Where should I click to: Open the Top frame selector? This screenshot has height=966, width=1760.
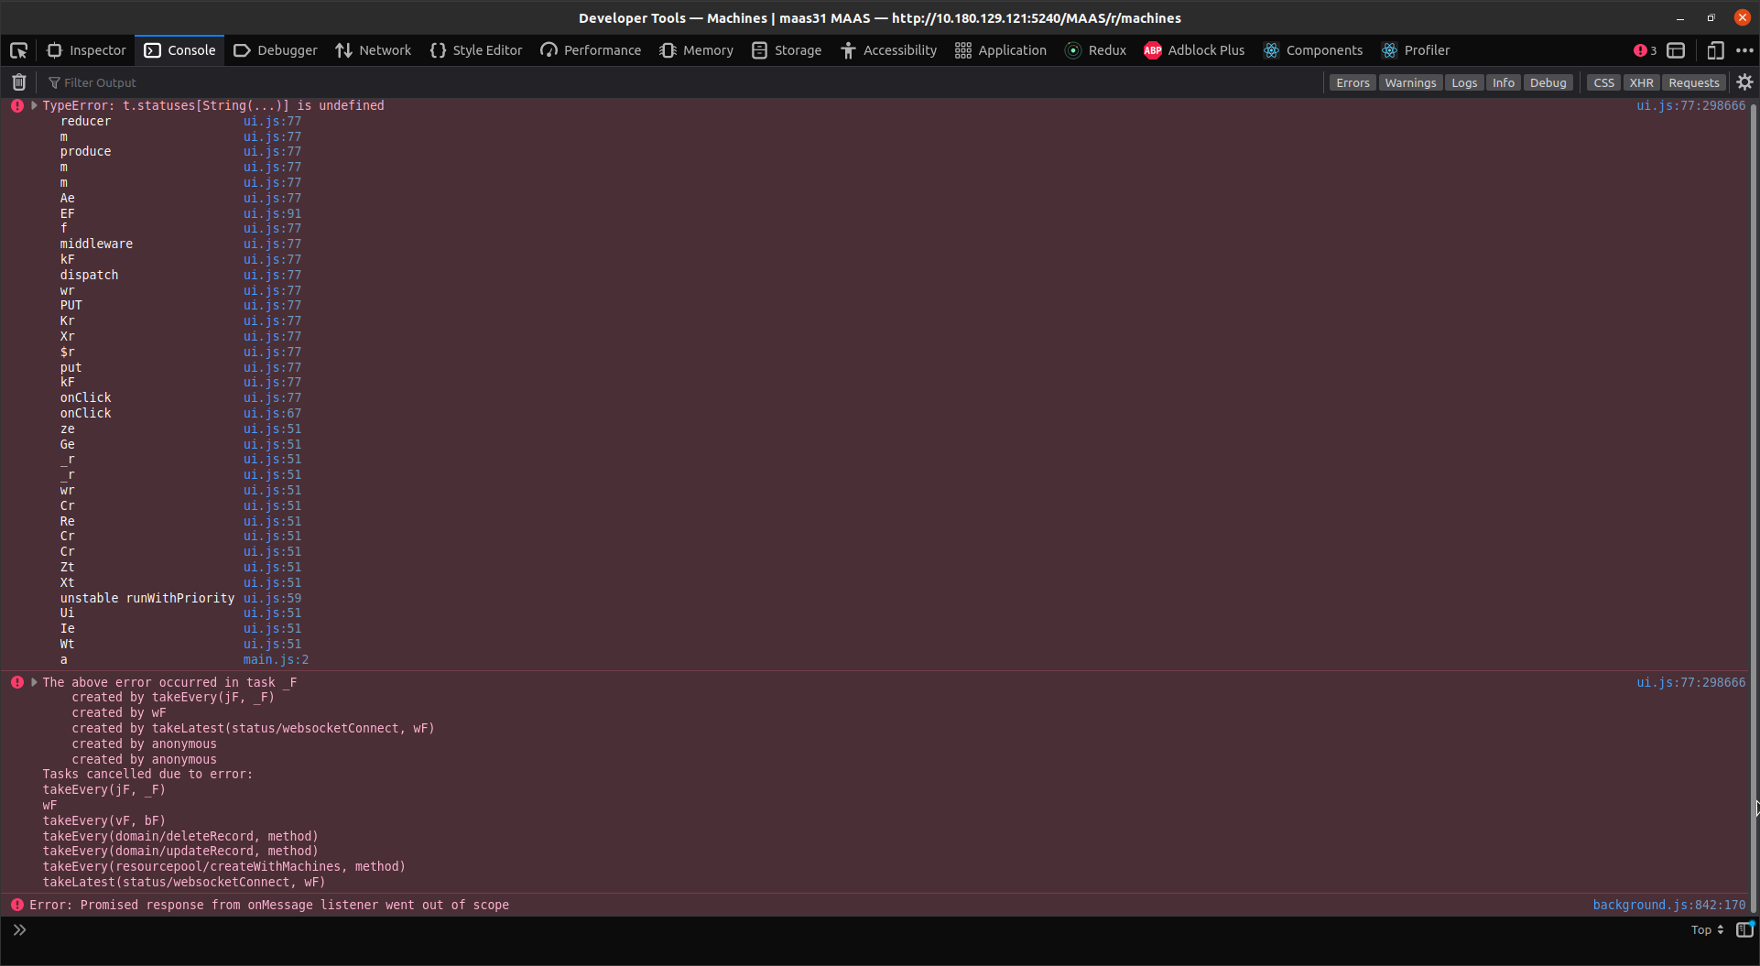(x=1704, y=930)
